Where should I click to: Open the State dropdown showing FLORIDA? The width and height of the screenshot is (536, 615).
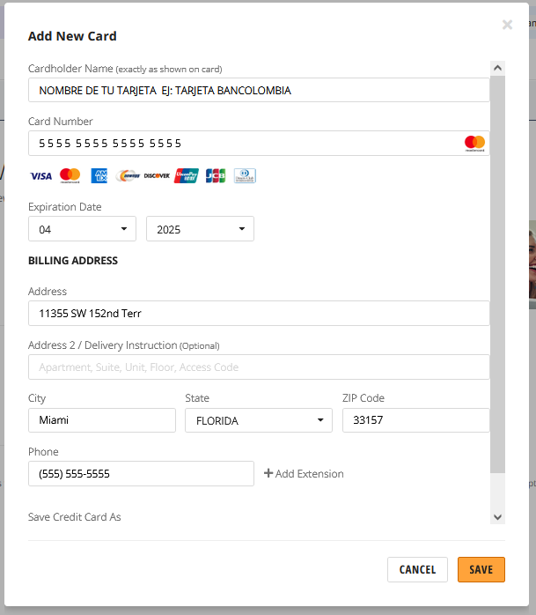pos(259,420)
